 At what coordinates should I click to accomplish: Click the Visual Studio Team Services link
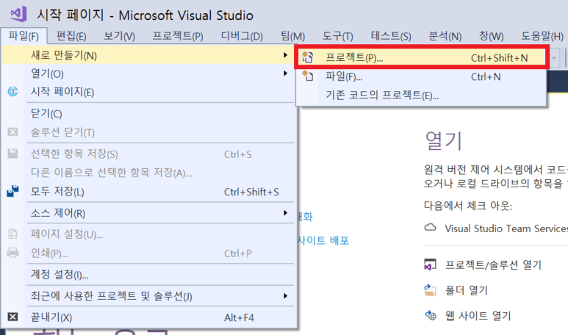click(506, 228)
